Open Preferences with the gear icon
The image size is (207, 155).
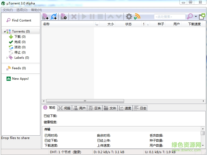tap(129, 17)
